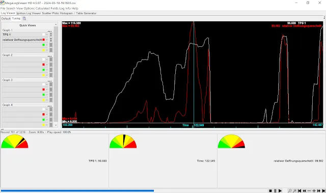Click the Graph 2 red row settings icon
326x193 pixels.
coord(51,65)
